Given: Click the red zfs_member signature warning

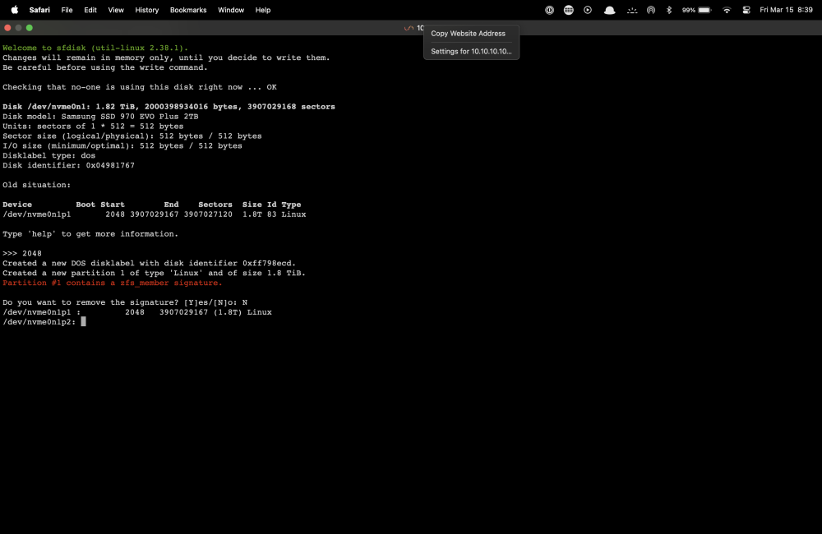Looking at the screenshot, I should [112, 283].
